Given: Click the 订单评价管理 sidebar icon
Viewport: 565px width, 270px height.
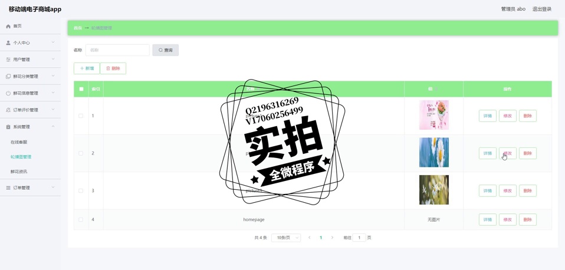Looking at the screenshot, I should click(x=8, y=110).
